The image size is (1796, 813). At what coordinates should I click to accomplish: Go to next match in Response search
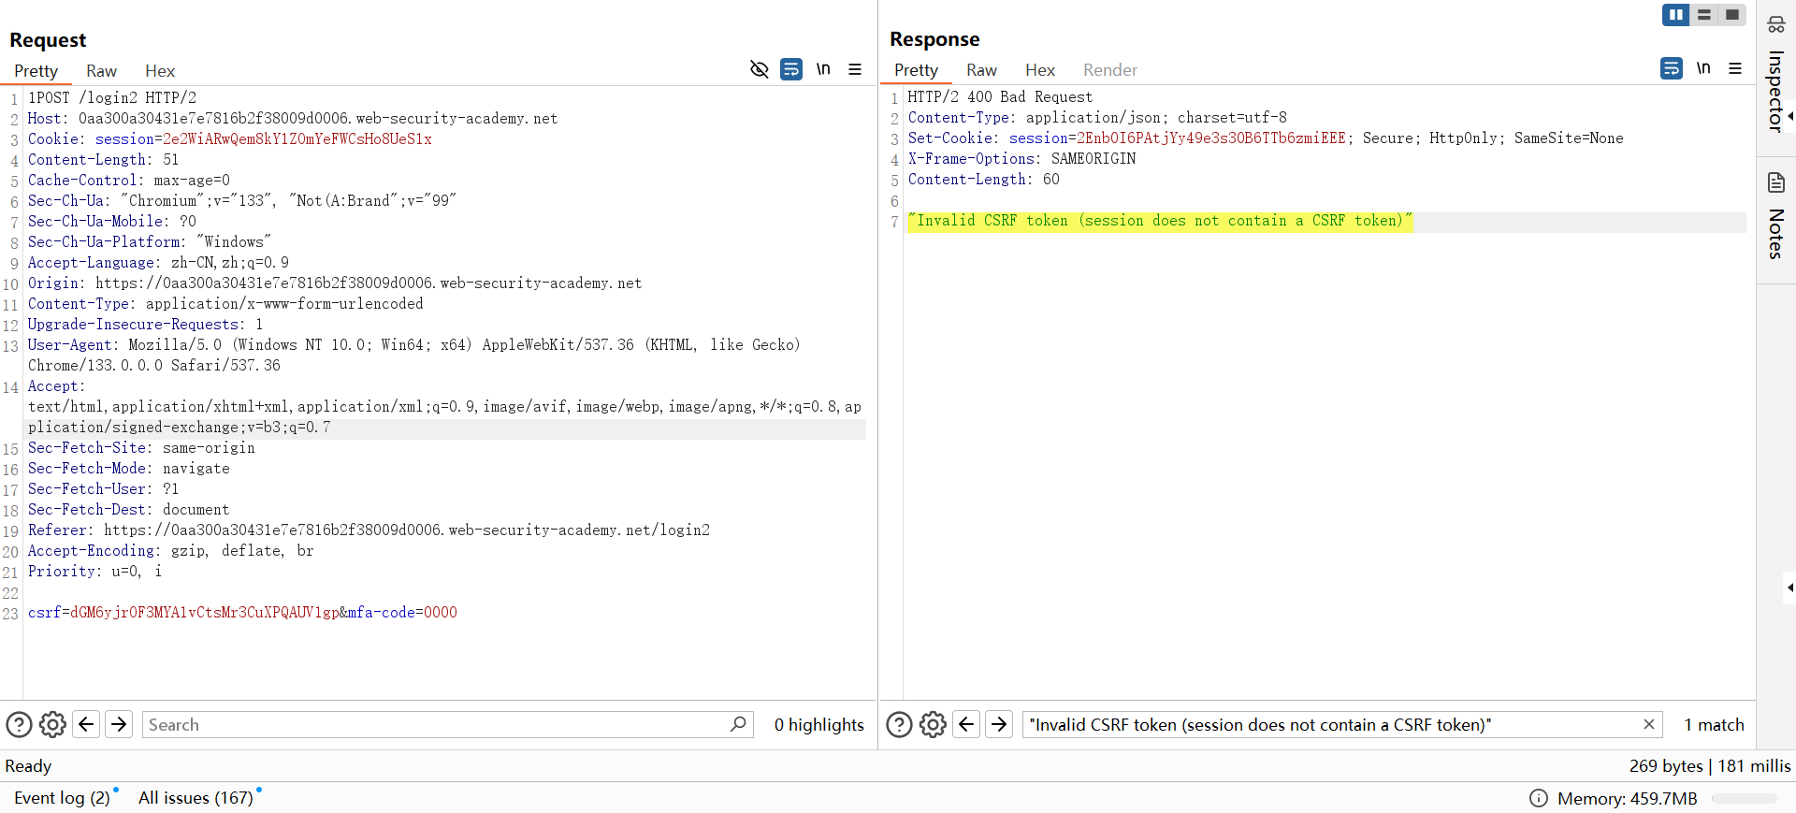tap(999, 724)
